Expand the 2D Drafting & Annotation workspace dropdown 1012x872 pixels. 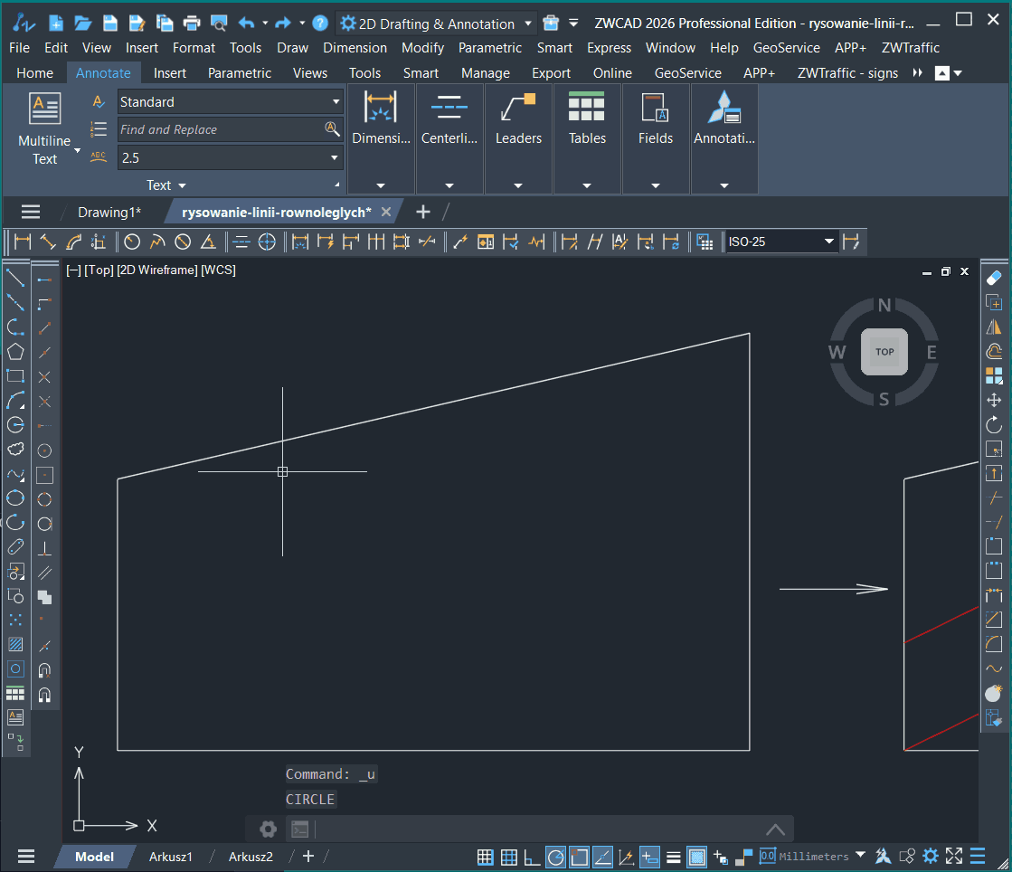(528, 24)
